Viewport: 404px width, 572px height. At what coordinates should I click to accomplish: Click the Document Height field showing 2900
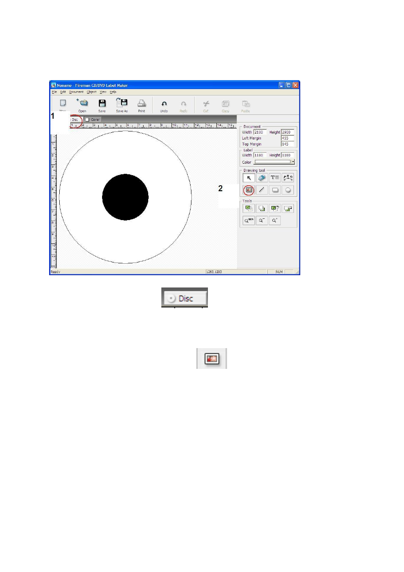pos(288,132)
